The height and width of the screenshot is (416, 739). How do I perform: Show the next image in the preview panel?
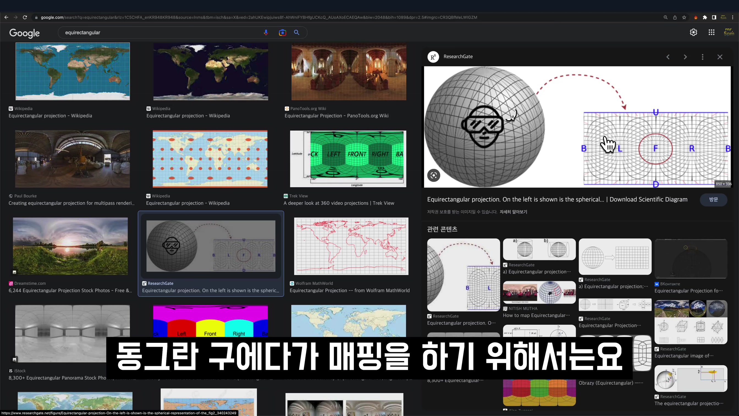tap(685, 57)
